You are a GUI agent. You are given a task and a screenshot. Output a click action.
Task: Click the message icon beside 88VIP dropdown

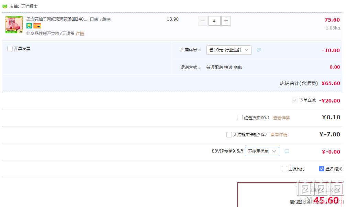pos(287,151)
